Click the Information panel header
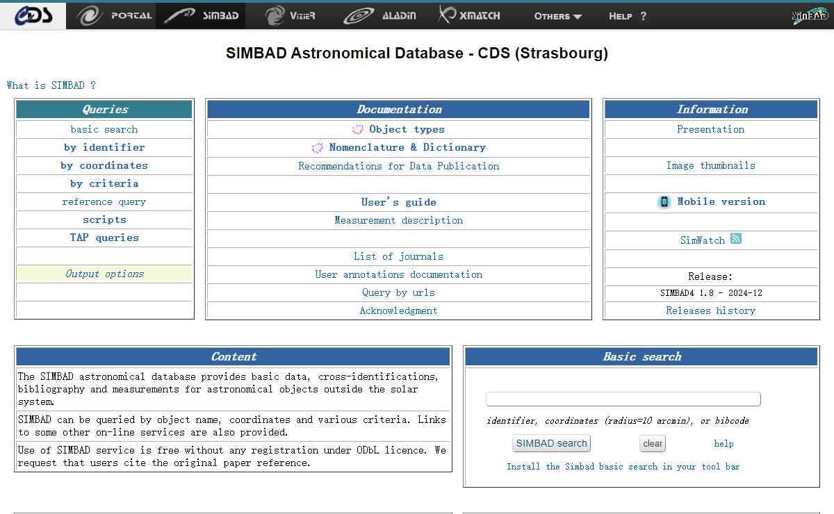Image resolution: width=834 pixels, height=514 pixels. (711, 109)
